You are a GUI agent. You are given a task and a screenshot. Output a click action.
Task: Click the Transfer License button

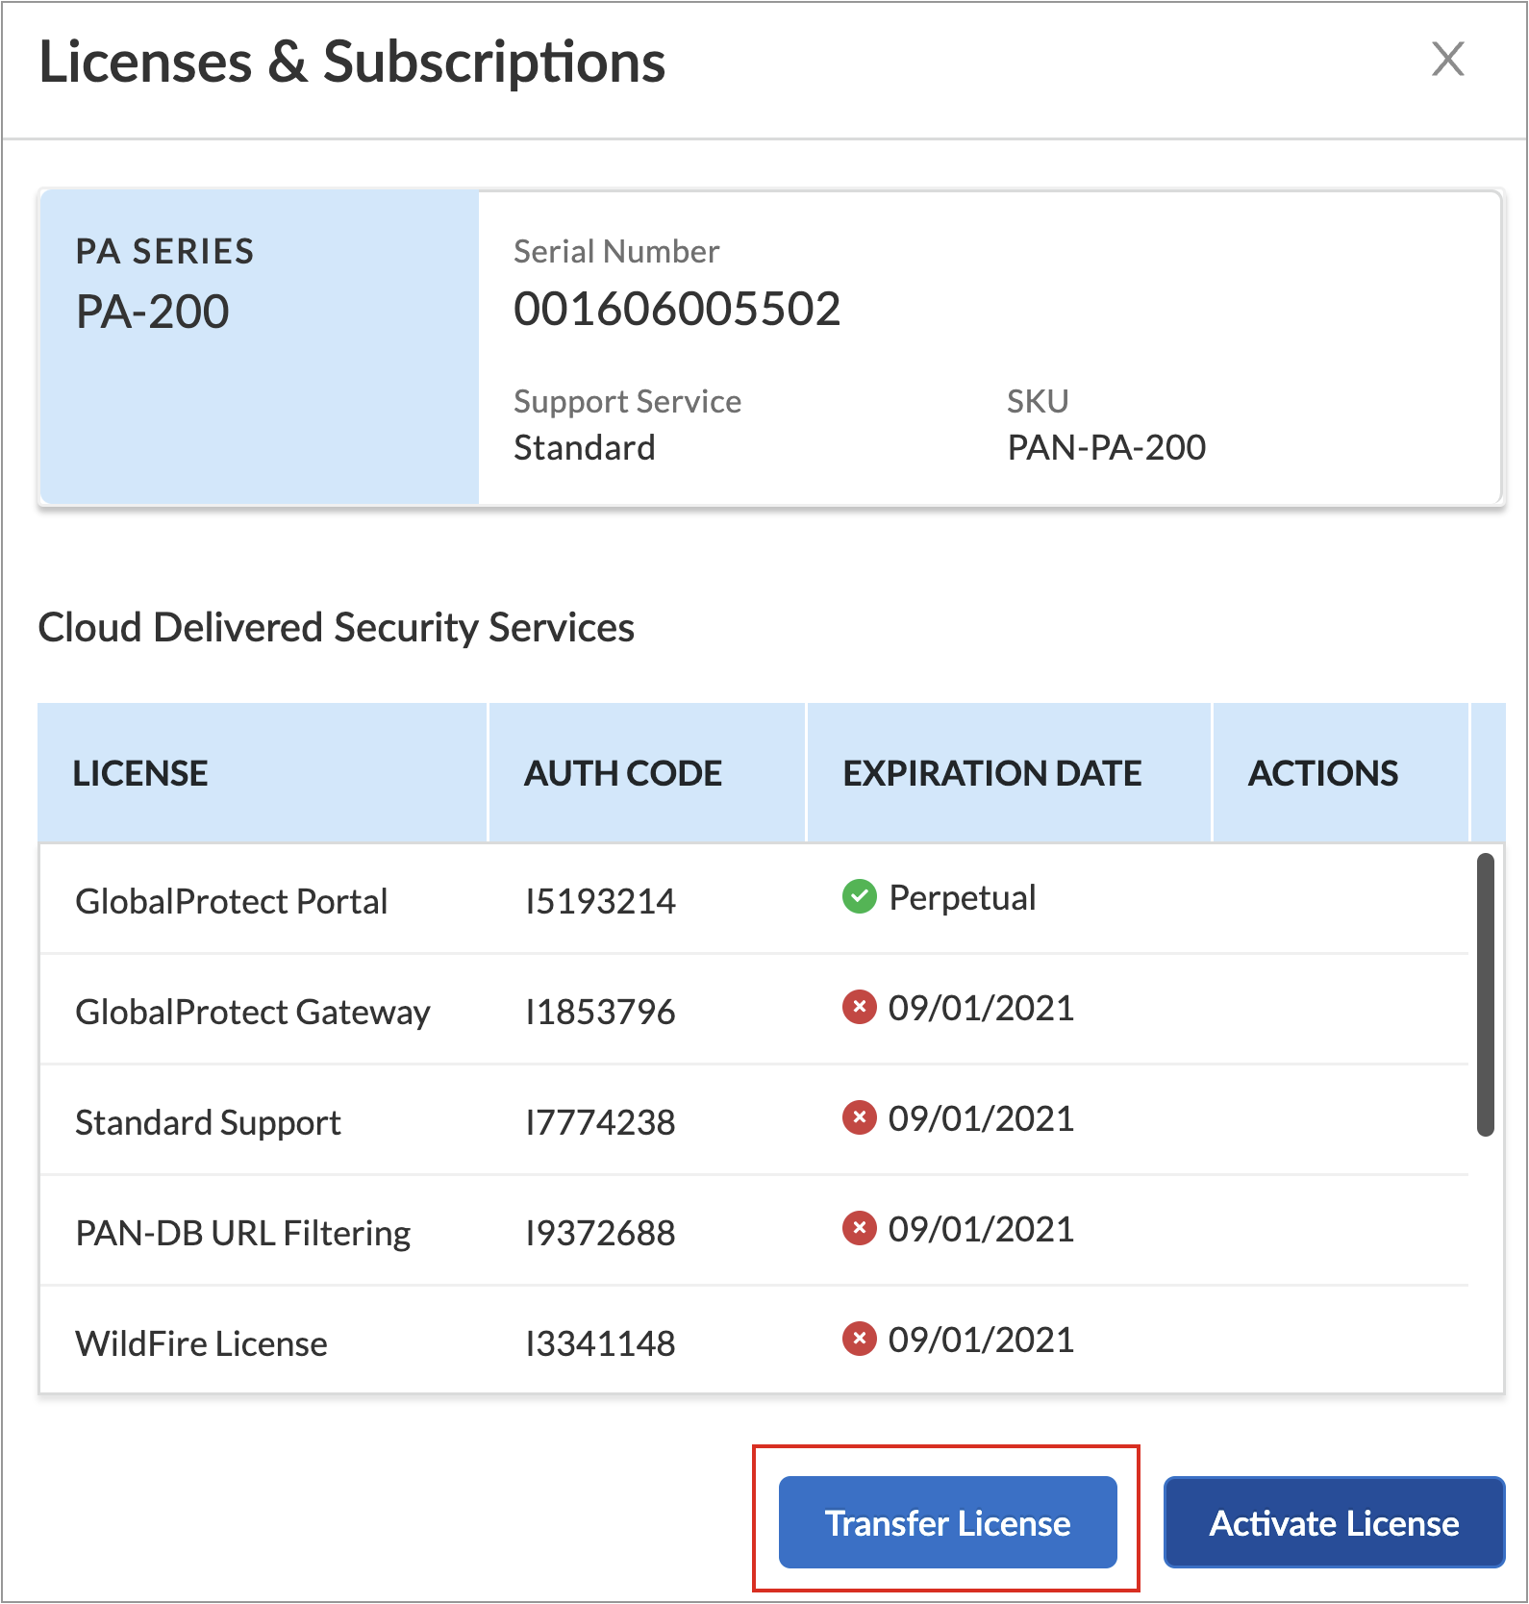click(947, 1522)
